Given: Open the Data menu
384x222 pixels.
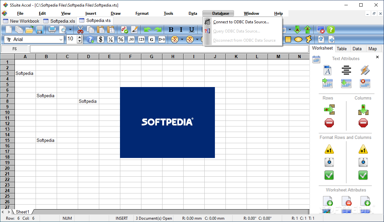Looking at the screenshot, I should tap(193, 13).
